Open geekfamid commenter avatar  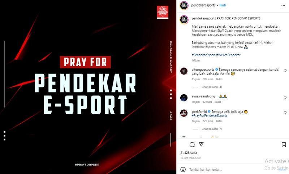tap(184, 113)
